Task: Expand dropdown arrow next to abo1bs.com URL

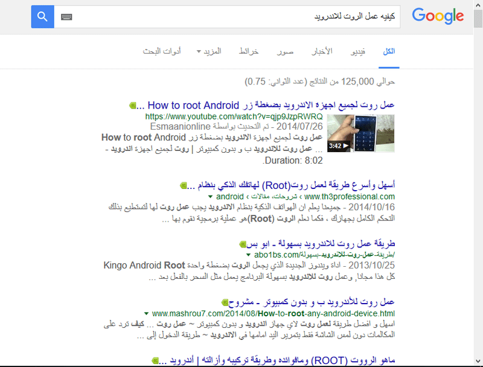Action: click(x=248, y=255)
